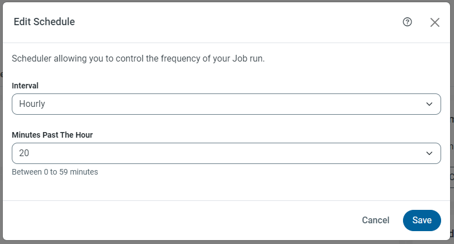454x244 pixels.
Task: Click the "Interval" field label
Action: [25, 86]
